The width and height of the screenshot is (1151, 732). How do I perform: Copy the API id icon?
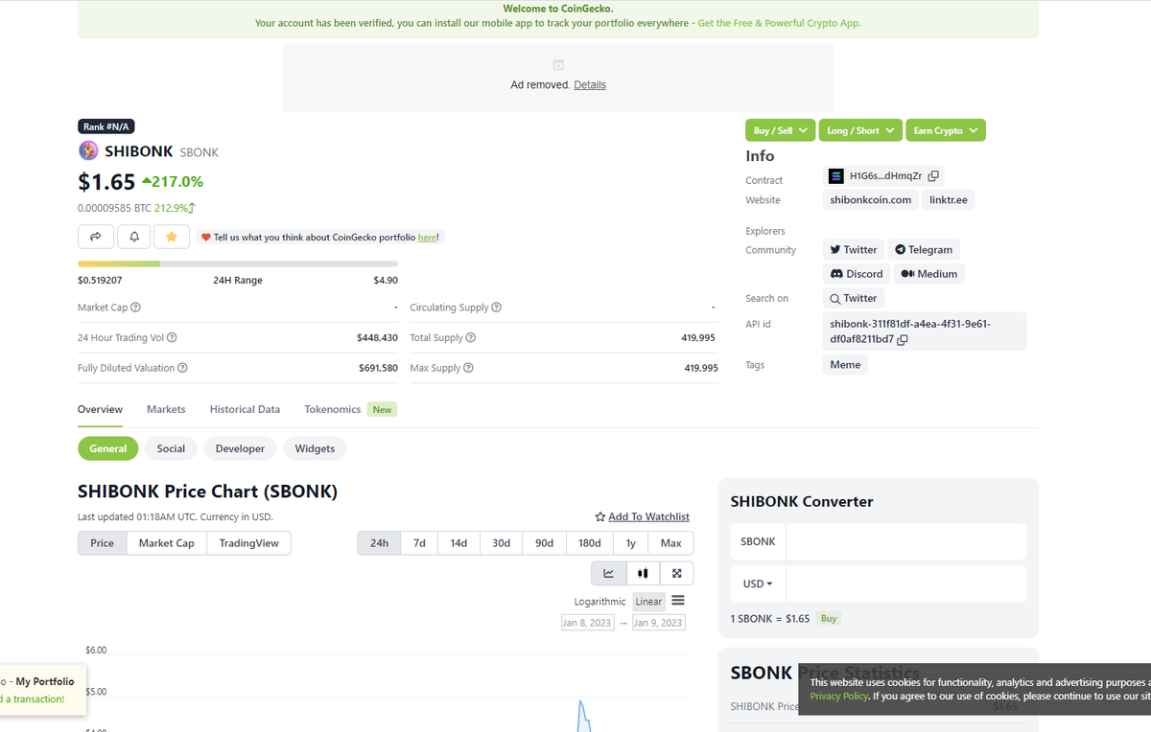point(903,339)
